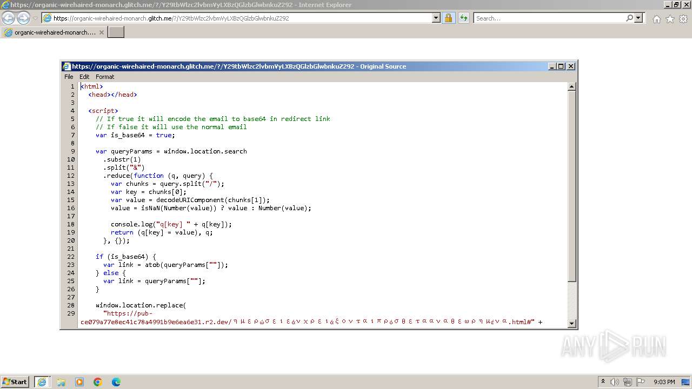This screenshot has width=692, height=389.
Task: Open Edit menu in Original Source window
Action: pyautogui.click(x=84, y=77)
